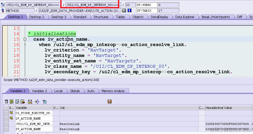Image resolution: width=253 pixels, height=134 pixels.
Task: Click the SY-TABIX value field showing 17
Action: pyautogui.click(x=168, y=11)
